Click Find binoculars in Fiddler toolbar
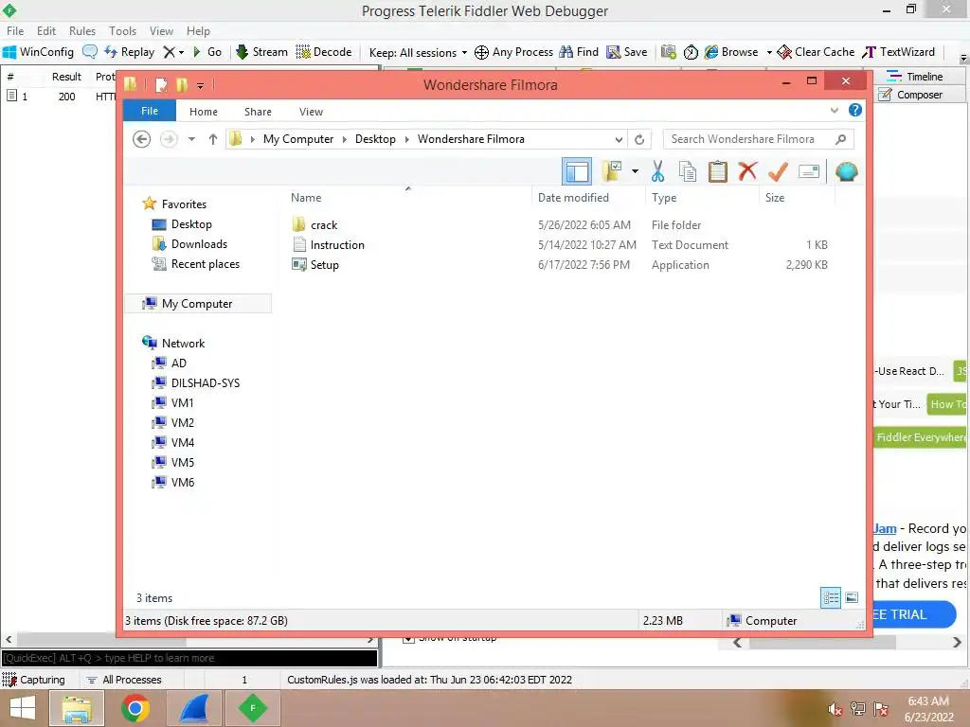Viewport: 970px width, 727px height. coord(579,52)
